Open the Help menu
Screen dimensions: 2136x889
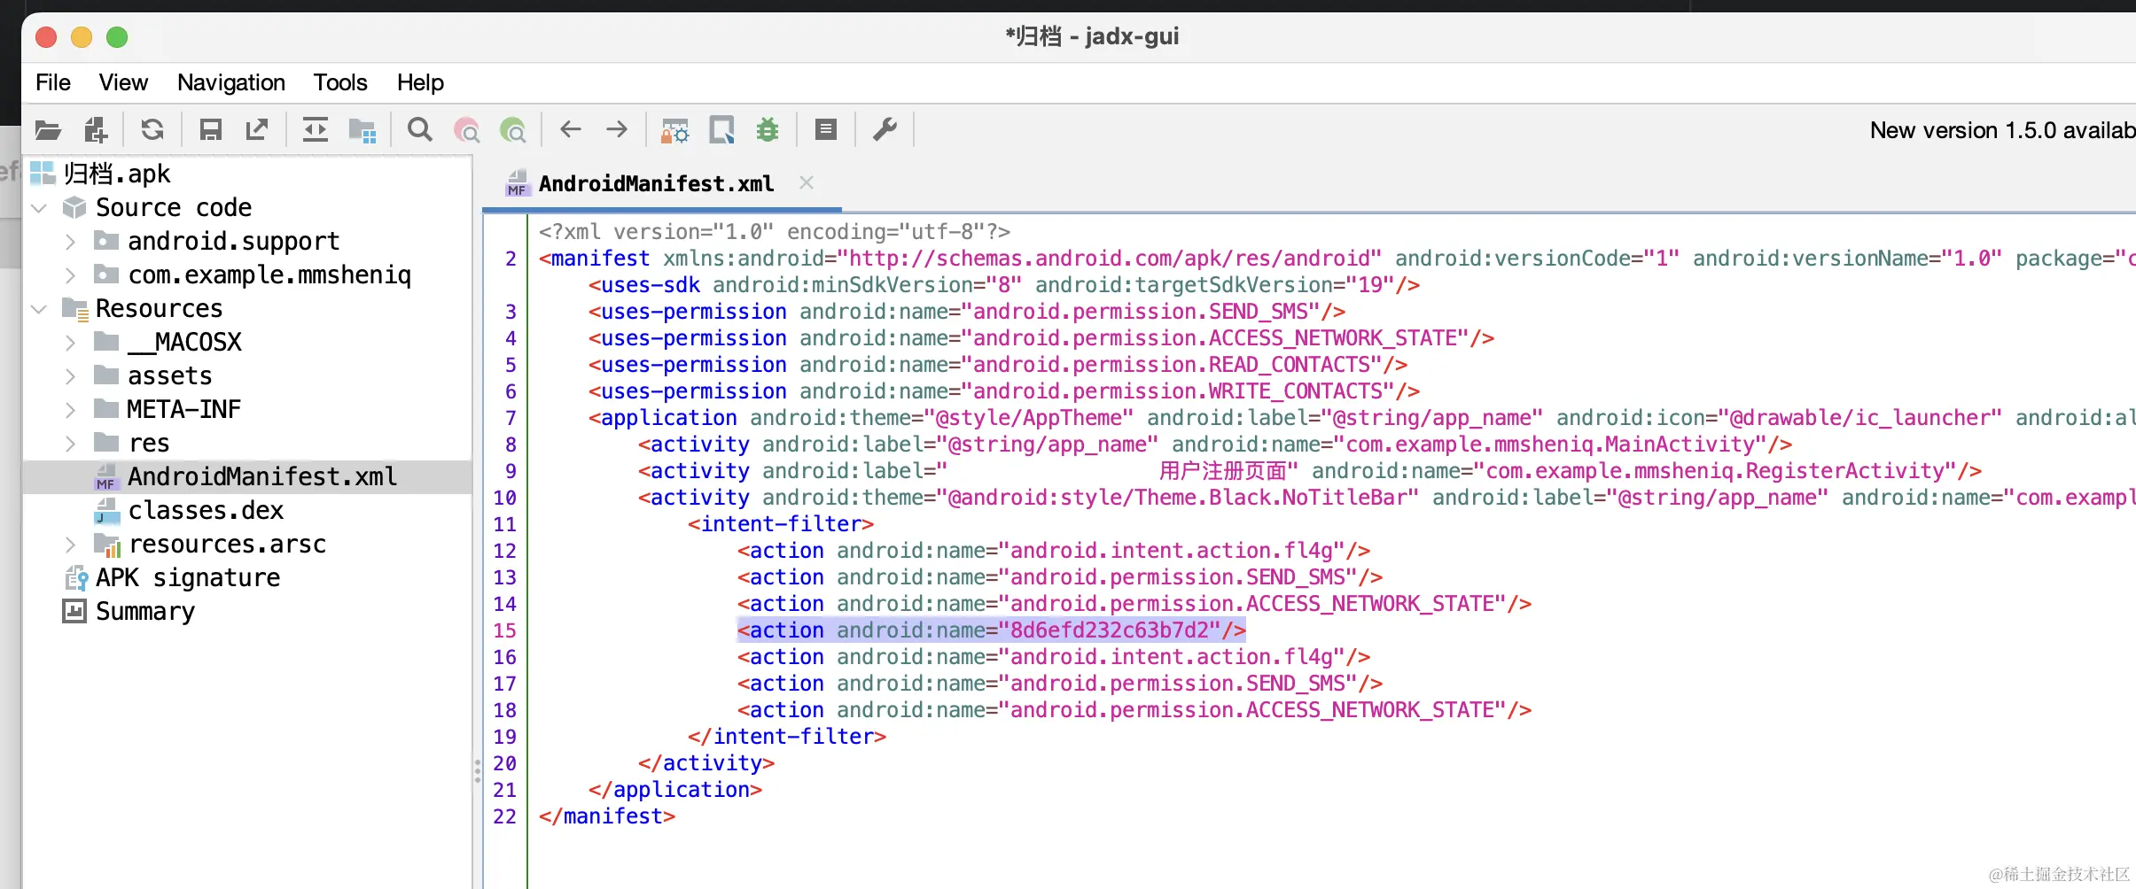click(x=420, y=82)
